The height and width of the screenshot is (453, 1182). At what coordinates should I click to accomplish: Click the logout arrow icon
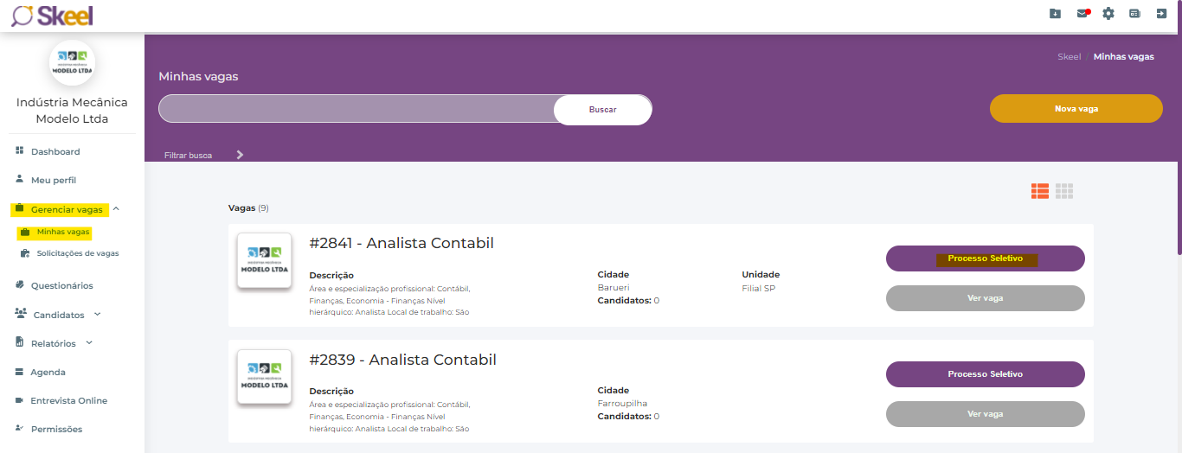tap(1161, 13)
